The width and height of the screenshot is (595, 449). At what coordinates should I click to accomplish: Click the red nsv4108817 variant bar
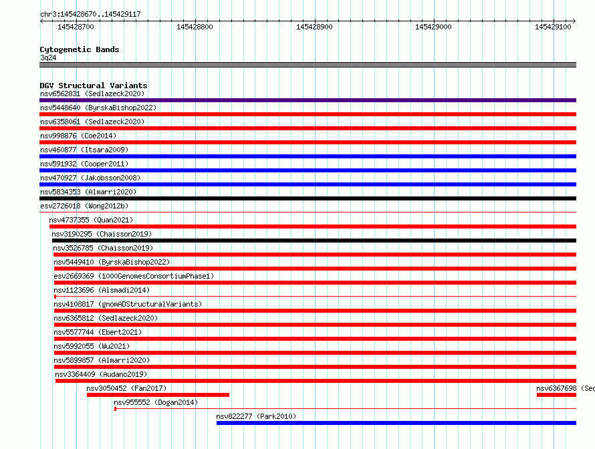315,311
